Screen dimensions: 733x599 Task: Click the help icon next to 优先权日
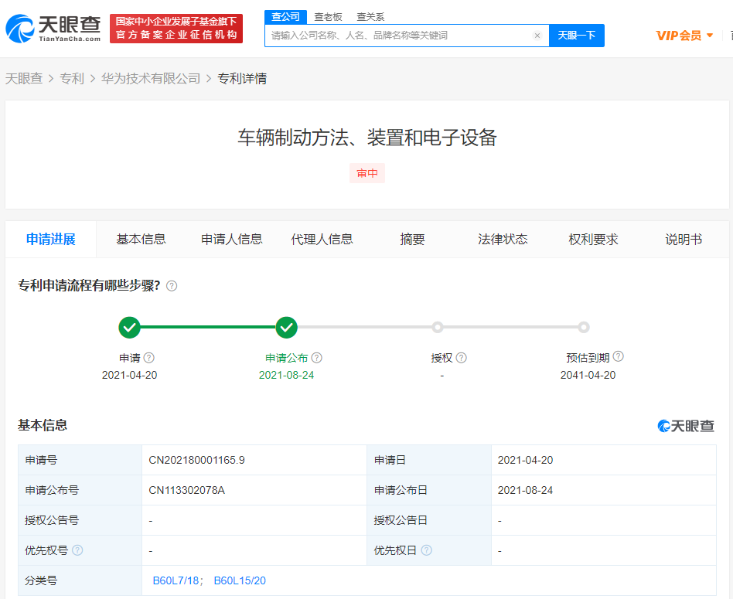tap(426, 550)
